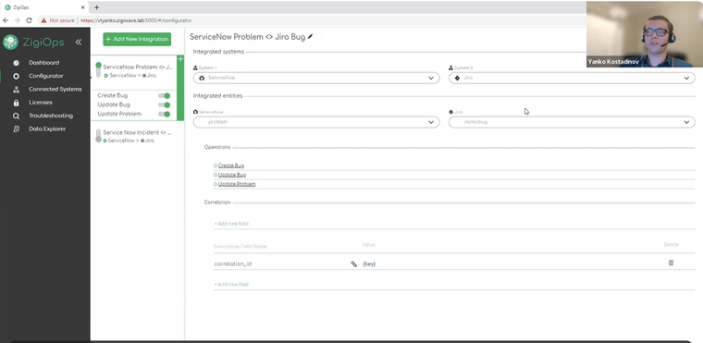Open Troubleshooting page

point(51,116)
